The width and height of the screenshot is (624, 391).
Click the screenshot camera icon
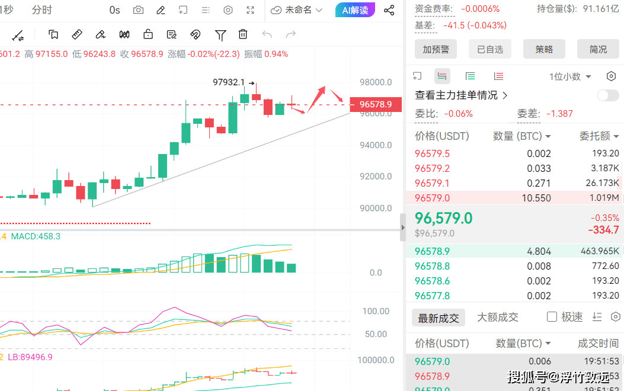click(x=138, y=10)
